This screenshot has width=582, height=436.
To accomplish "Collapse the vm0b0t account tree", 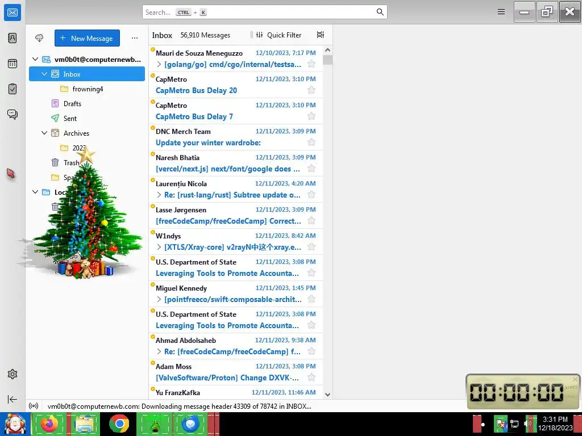I will [x=35, y=59].
